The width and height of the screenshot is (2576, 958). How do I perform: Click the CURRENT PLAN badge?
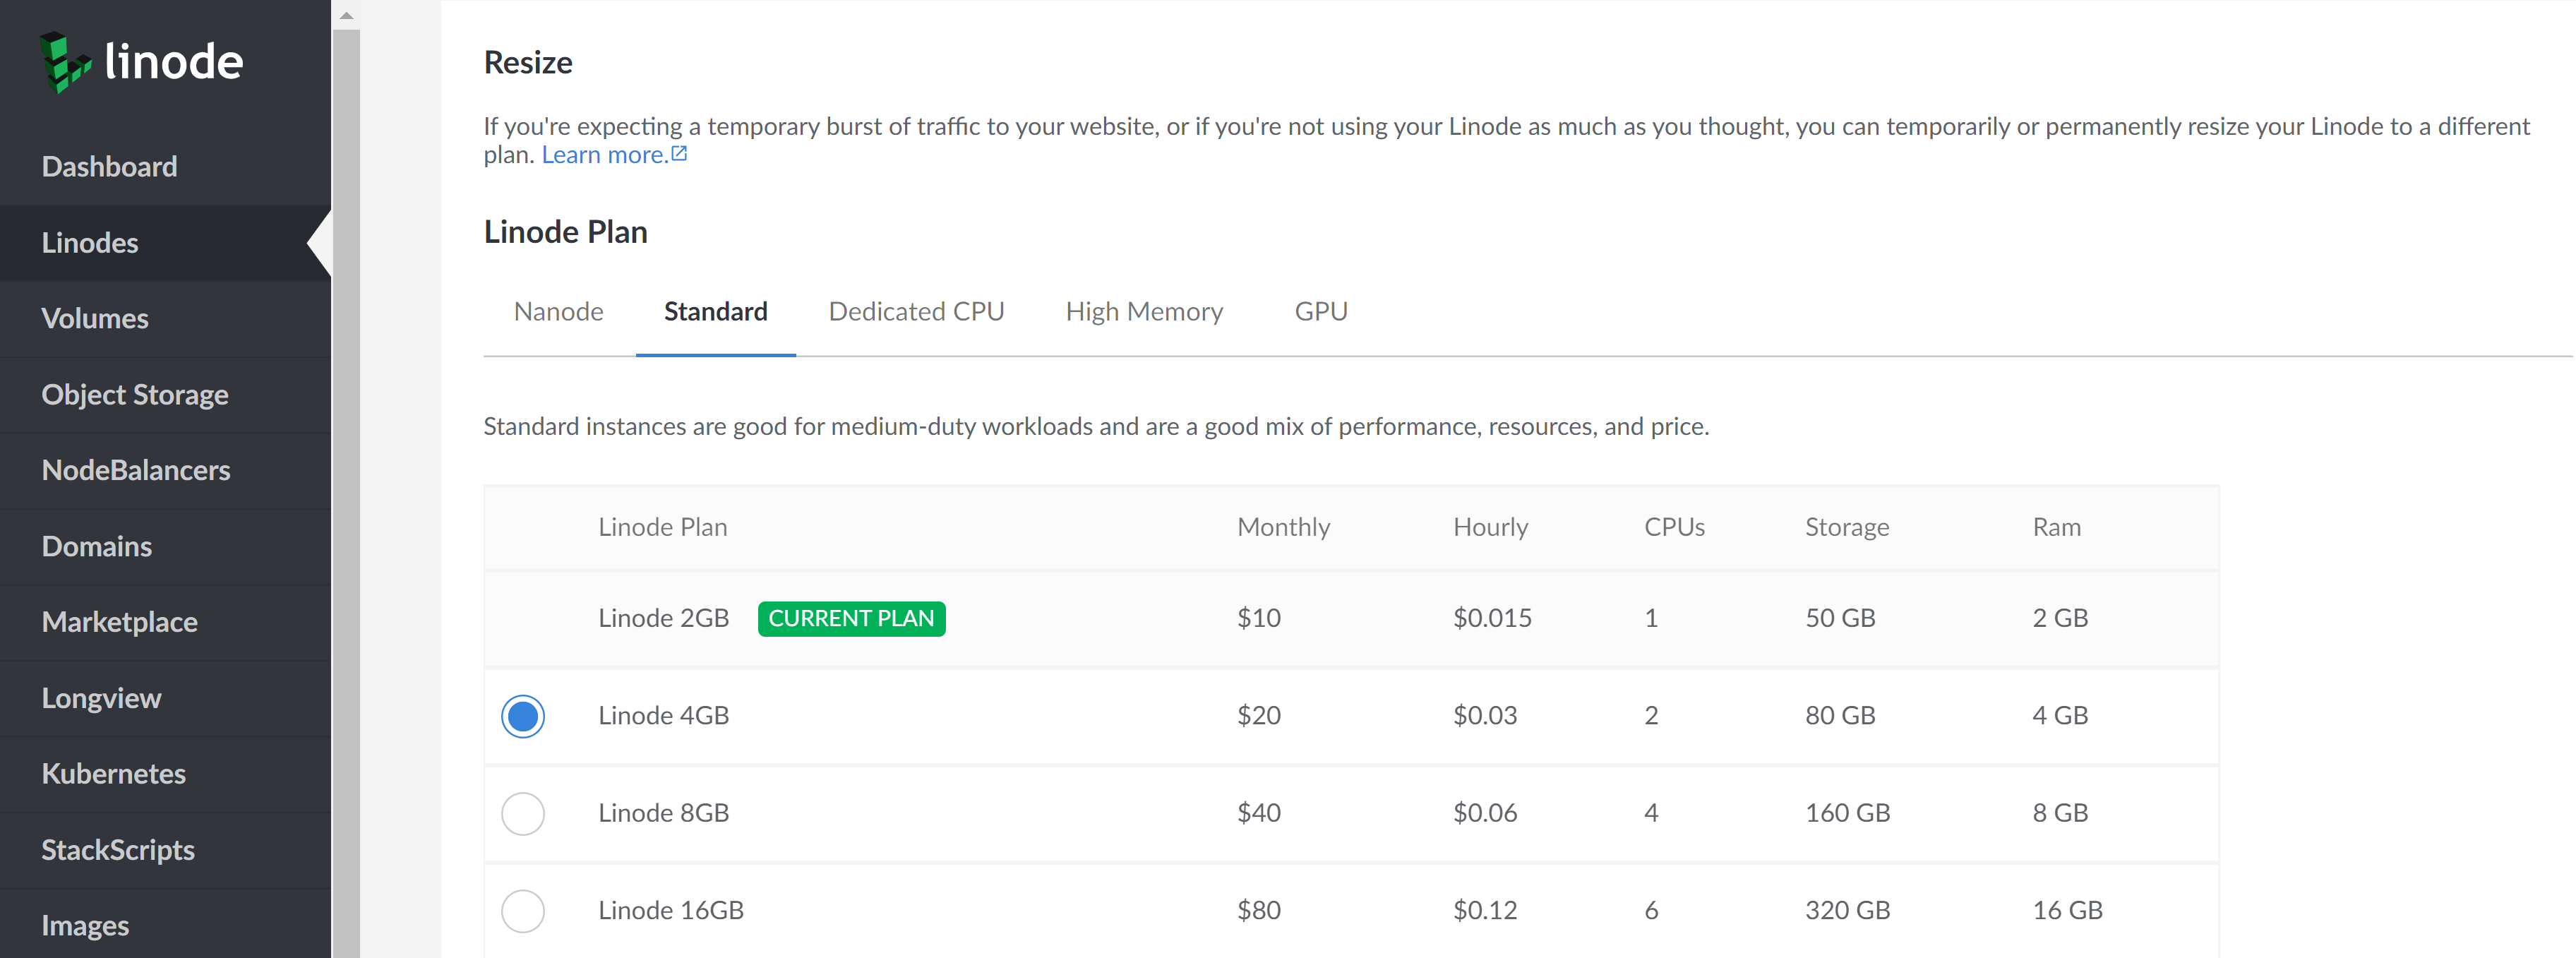851,619
